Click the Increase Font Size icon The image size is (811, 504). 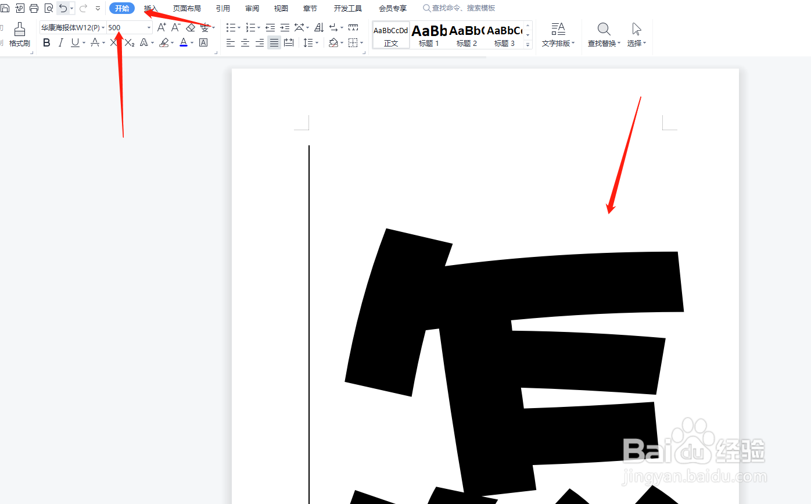[161, 27]
